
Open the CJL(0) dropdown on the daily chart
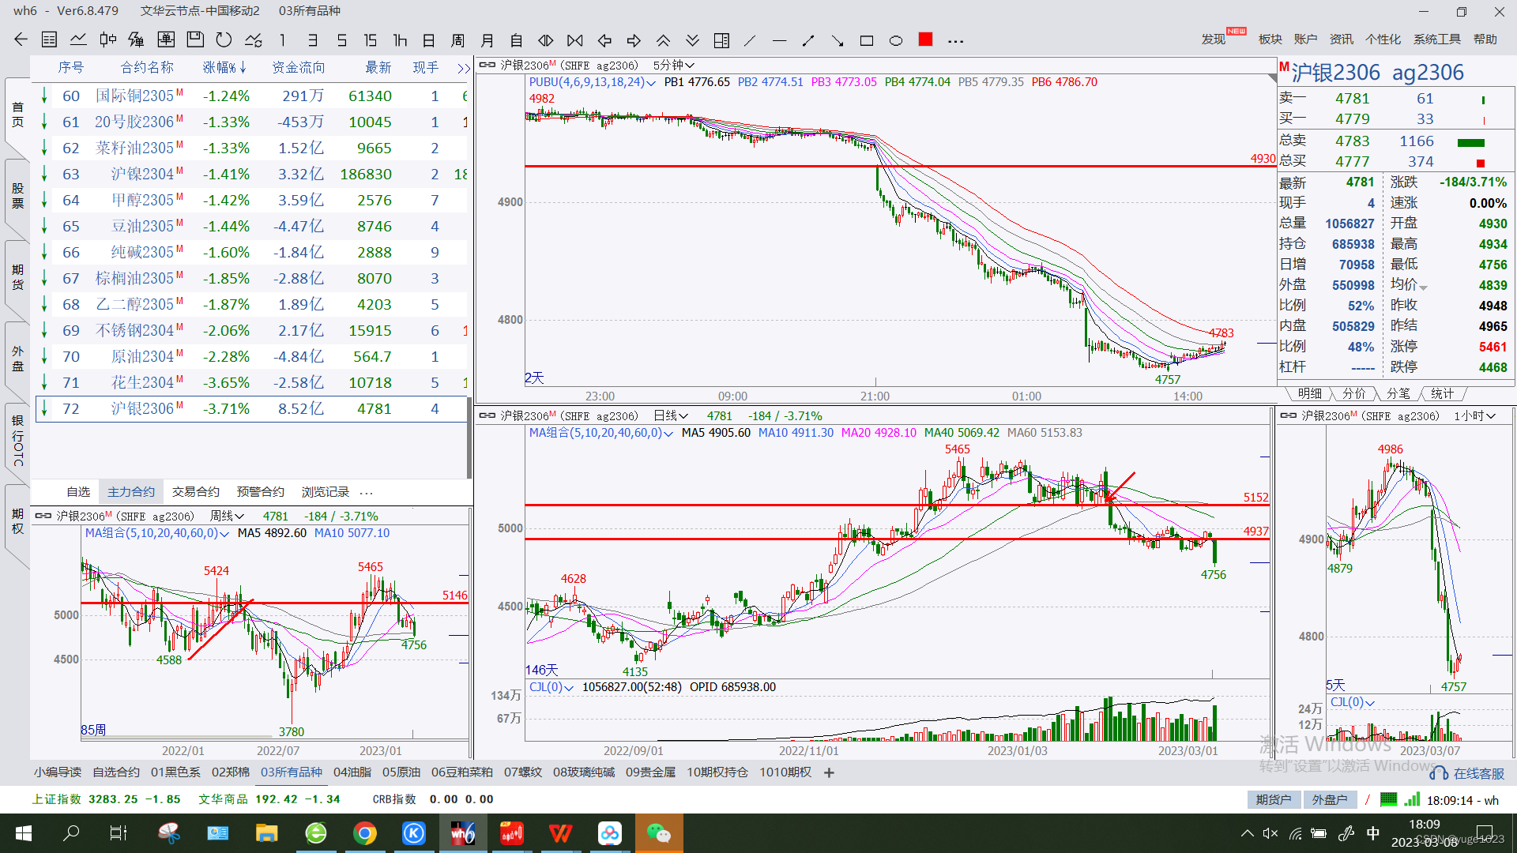point(569,687)
